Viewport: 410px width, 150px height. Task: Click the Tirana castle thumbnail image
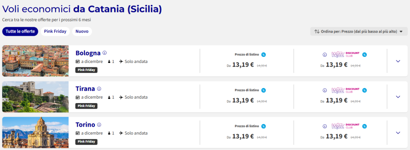tap(35, 97)
